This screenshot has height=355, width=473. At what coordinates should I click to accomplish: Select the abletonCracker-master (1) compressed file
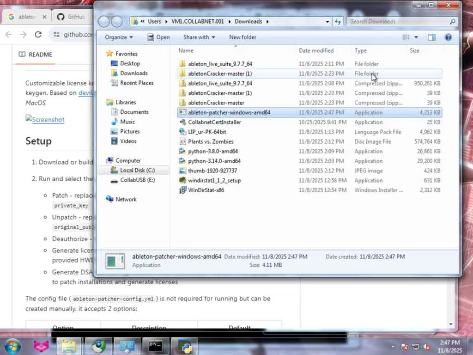tap(309, 93)
